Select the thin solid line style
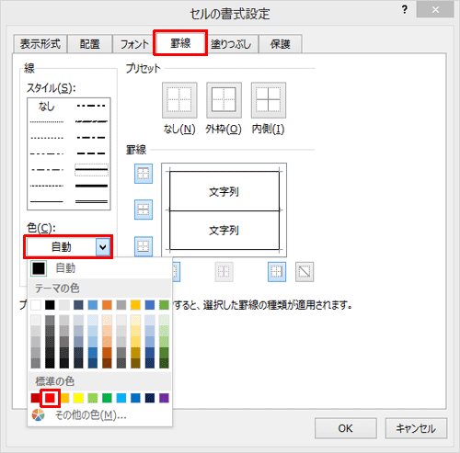The width and height of the screenshot is (460, 453). click(x=47, y=201)
